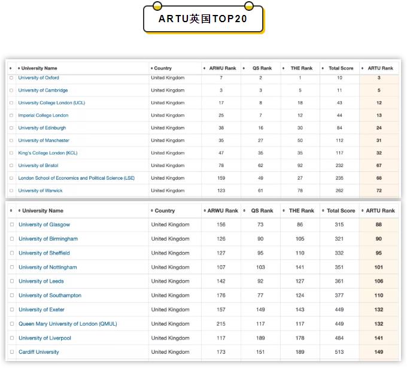Sort by Total Score in the Glasgow table
This screenshot has width=407, height=370.
pyautogui.click(x=340, y=211)
